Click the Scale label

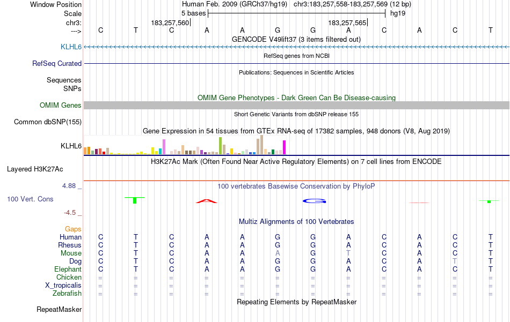point(72,13)
